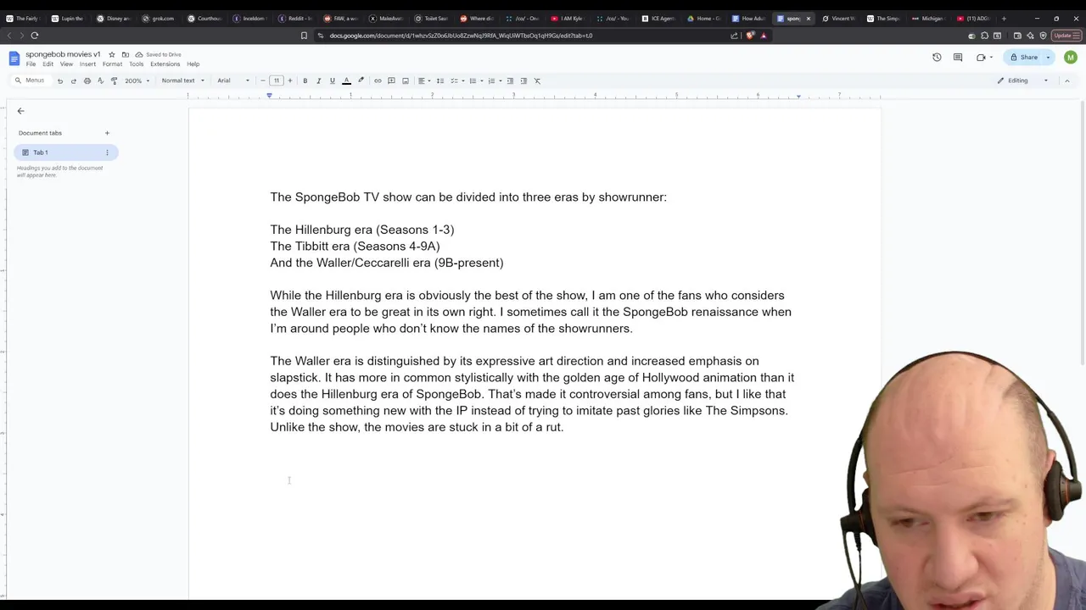
Task: Insert an image from the toolbar
Action: tap(406, 80)
